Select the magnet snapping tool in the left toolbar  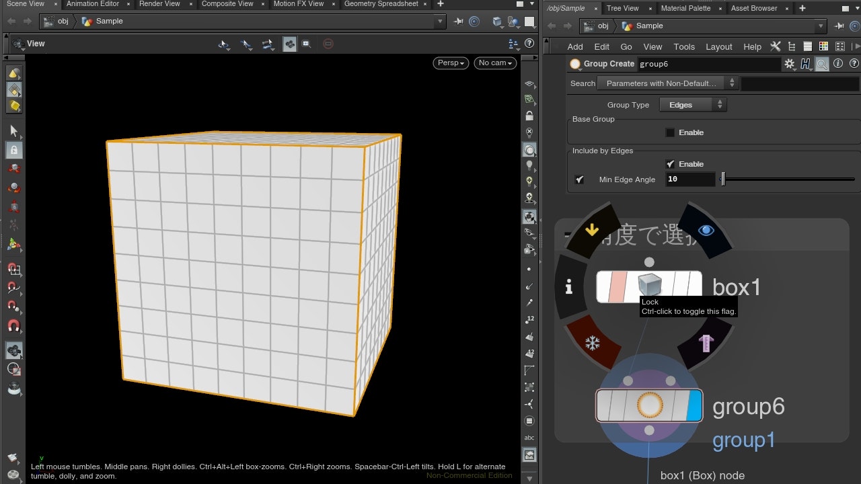tap(13, 327)
